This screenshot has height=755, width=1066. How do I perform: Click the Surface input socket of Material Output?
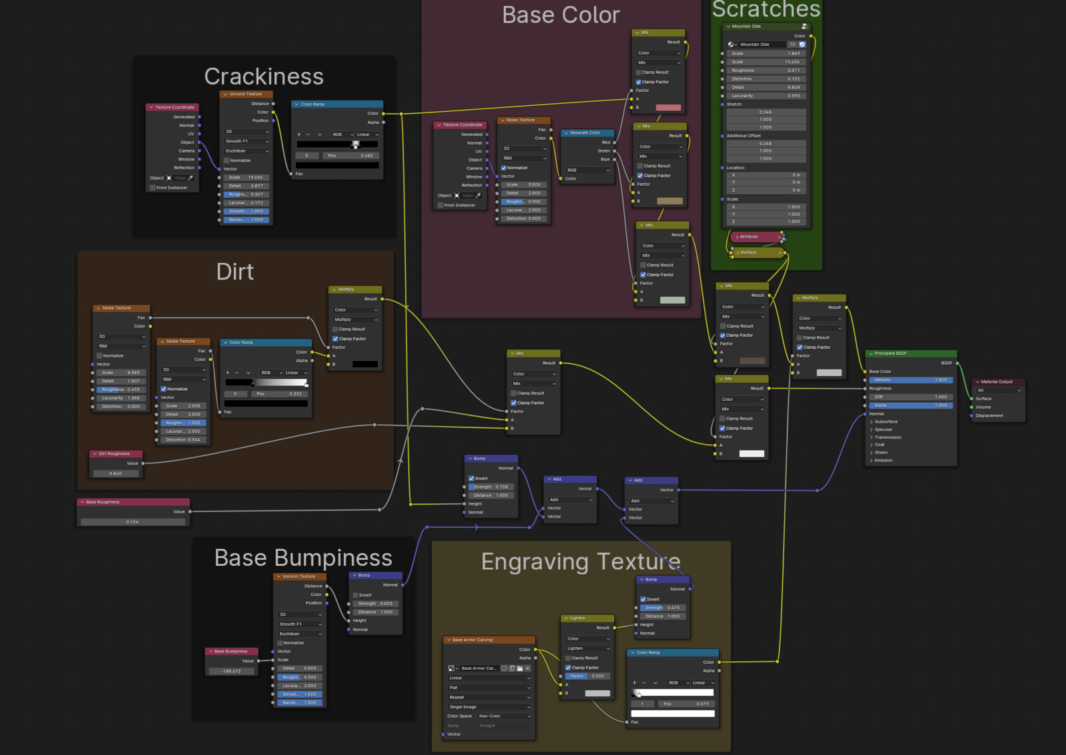pos(971,399)
